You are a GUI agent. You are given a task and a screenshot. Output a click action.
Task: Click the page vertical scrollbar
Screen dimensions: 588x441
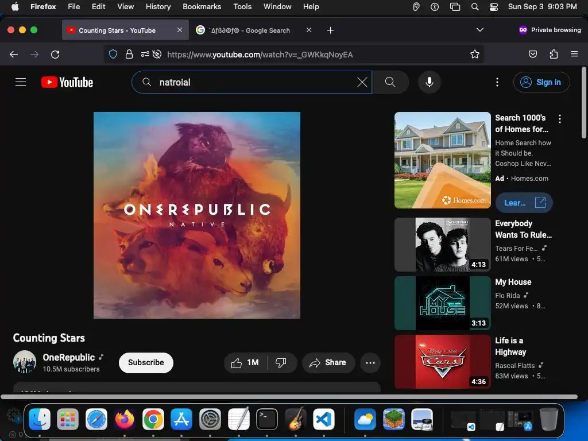(584, 102)
